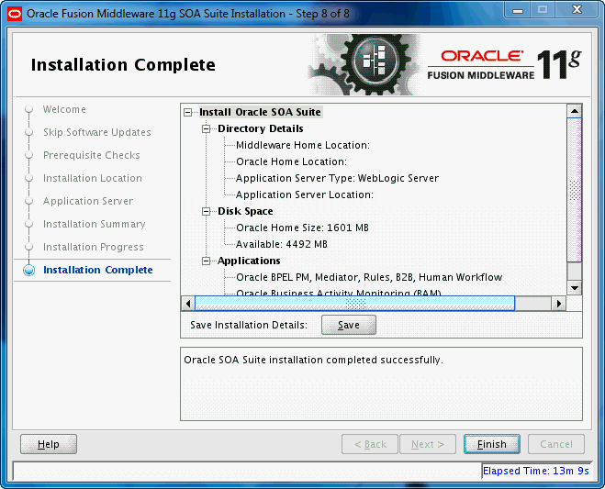
Task: Click the Oracle Fusion Middleware 11g logo
Action: tap(503, 65)
